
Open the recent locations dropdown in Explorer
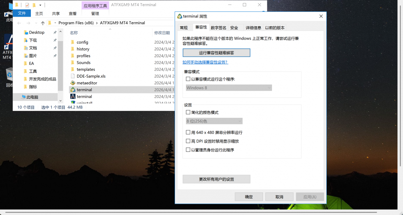[36, 23]
